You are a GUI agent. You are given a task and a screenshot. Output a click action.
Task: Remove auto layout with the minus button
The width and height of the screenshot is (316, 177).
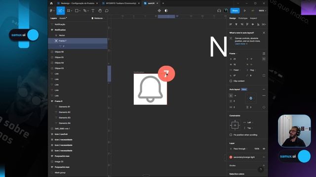coord(264,89)
